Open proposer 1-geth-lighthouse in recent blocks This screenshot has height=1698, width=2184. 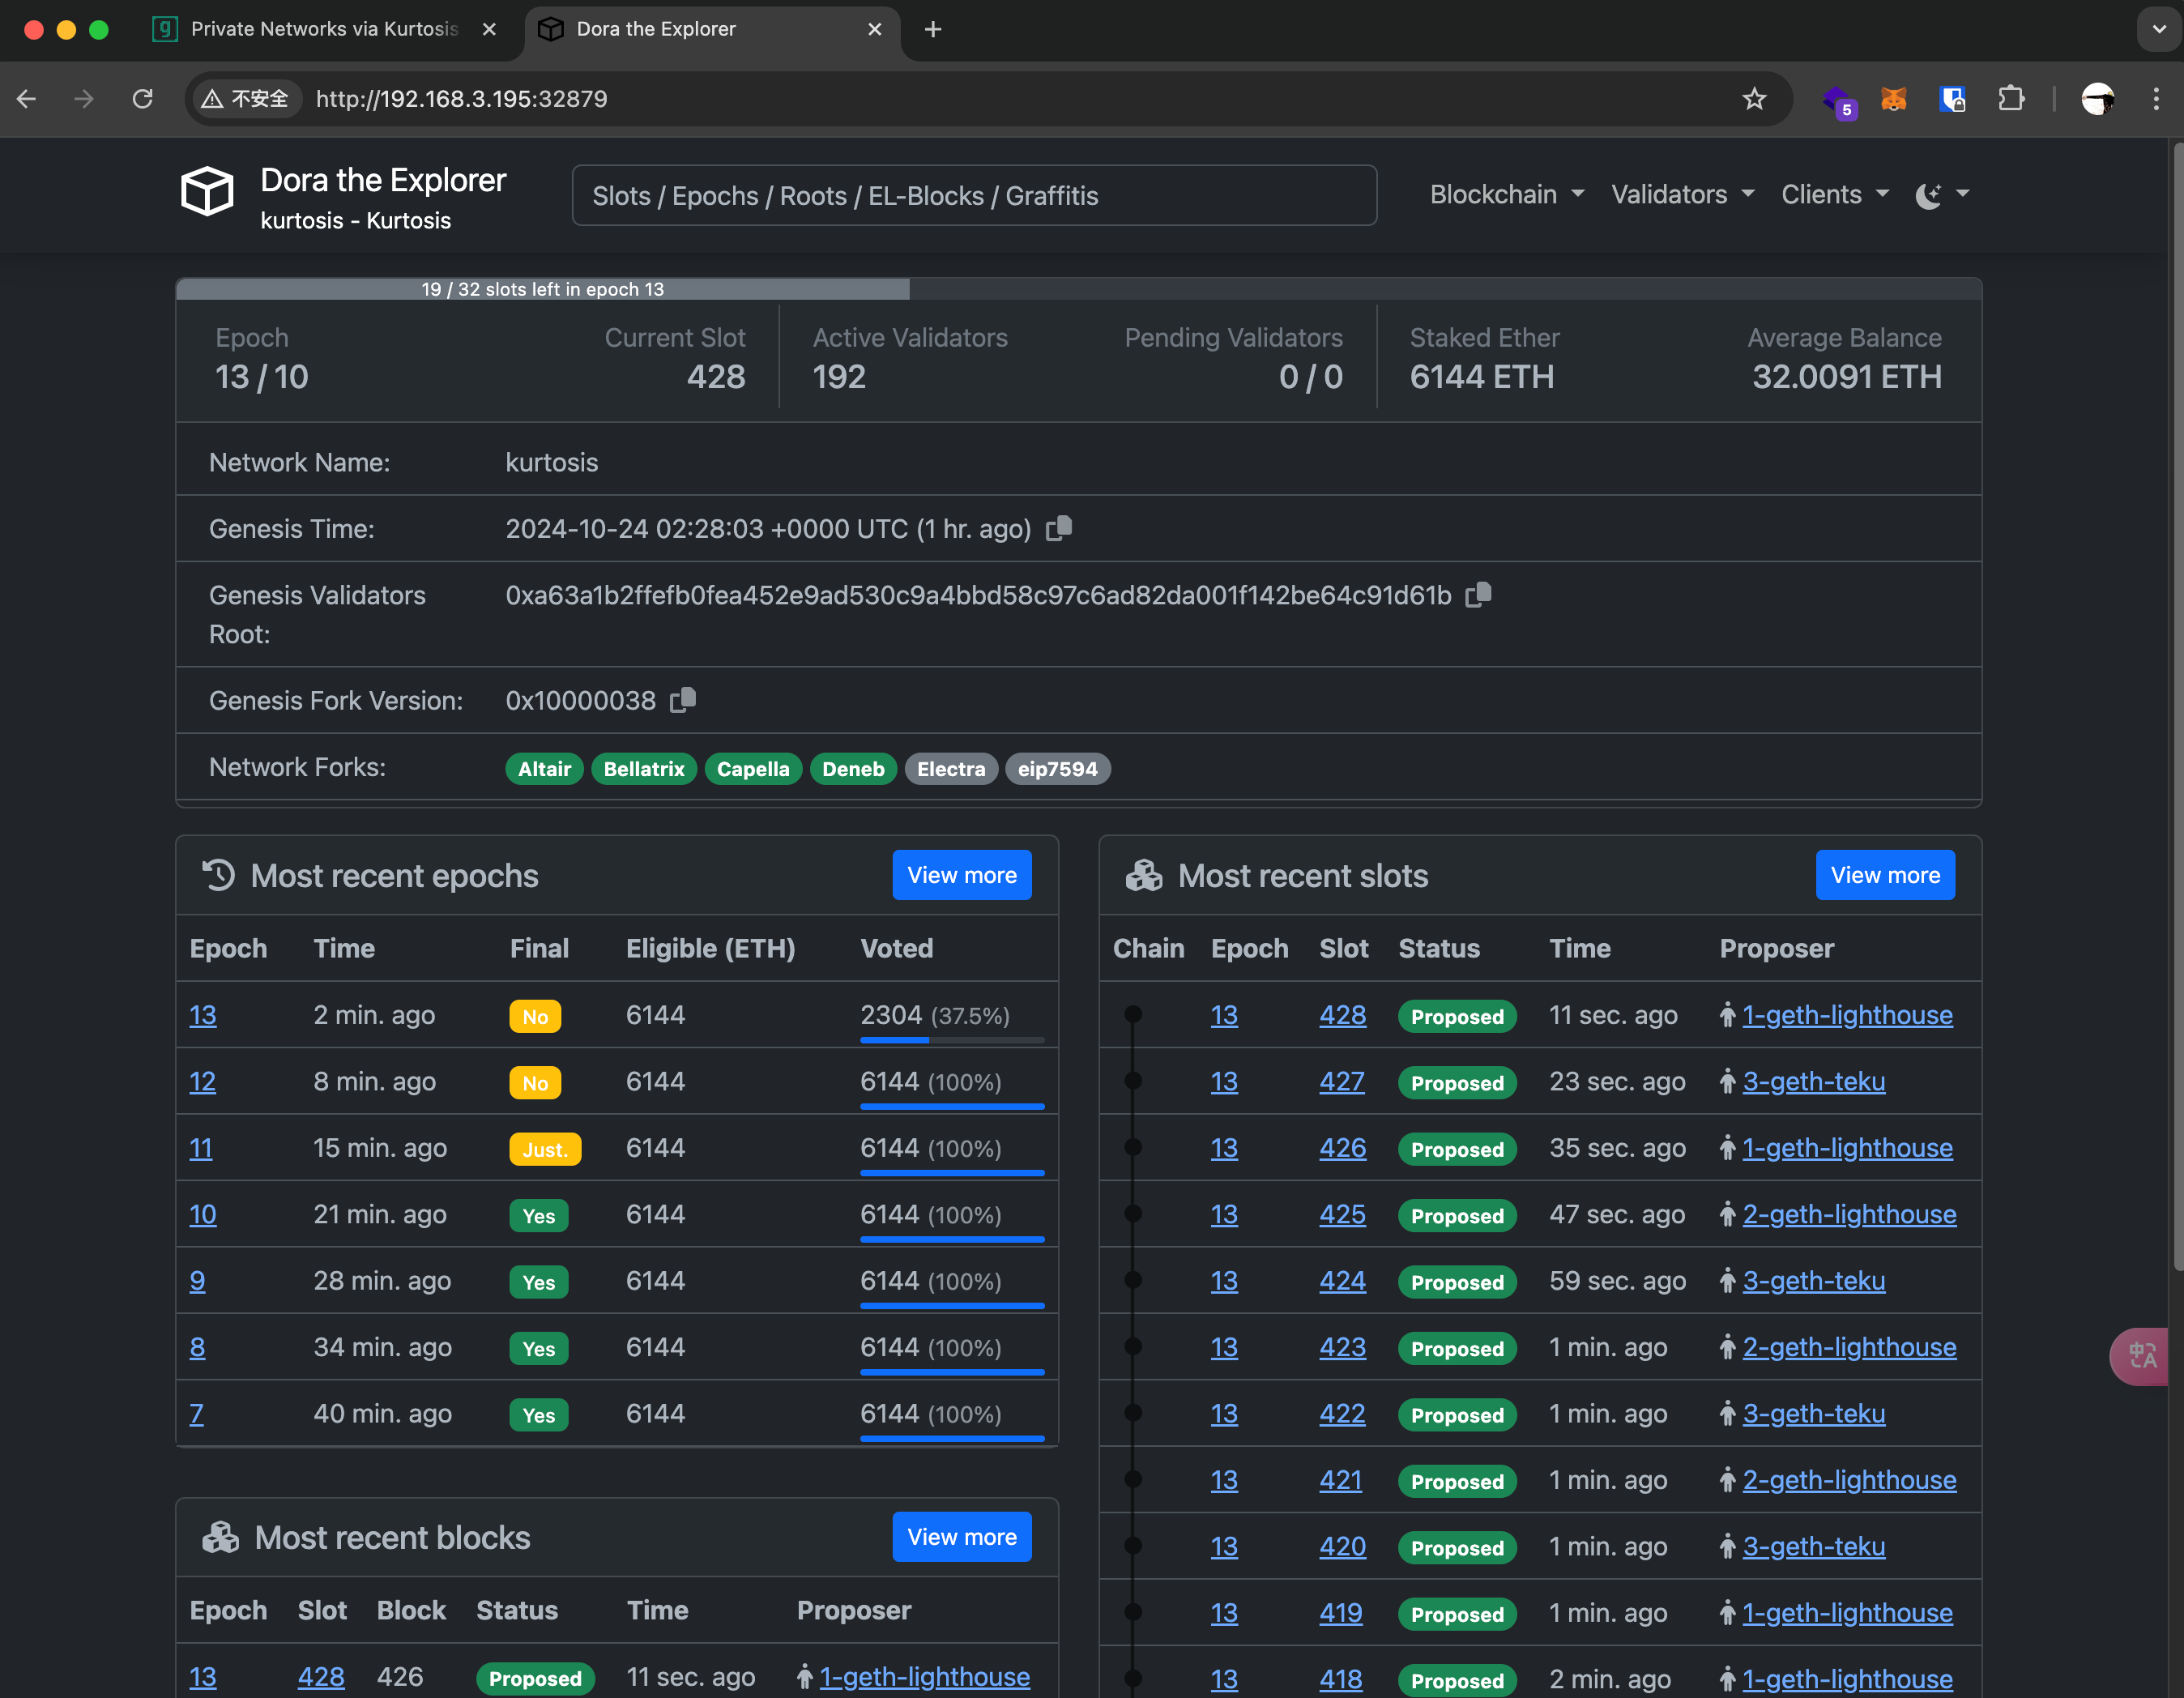[x=925, y=1677]
